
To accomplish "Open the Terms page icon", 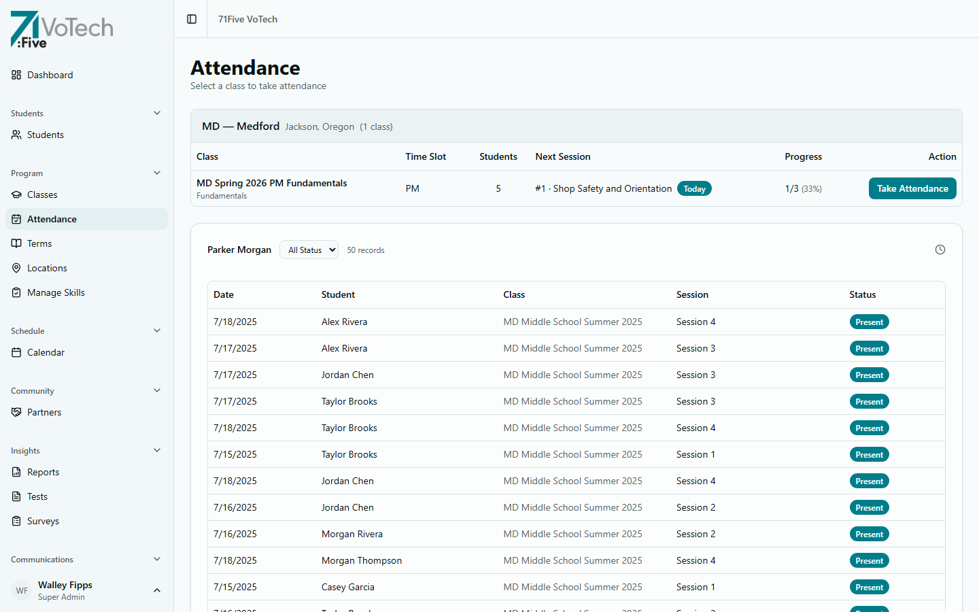I will [16, 243].
